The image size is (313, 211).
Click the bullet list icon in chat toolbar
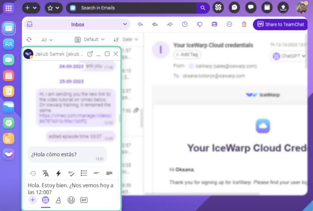coord(84,173)
